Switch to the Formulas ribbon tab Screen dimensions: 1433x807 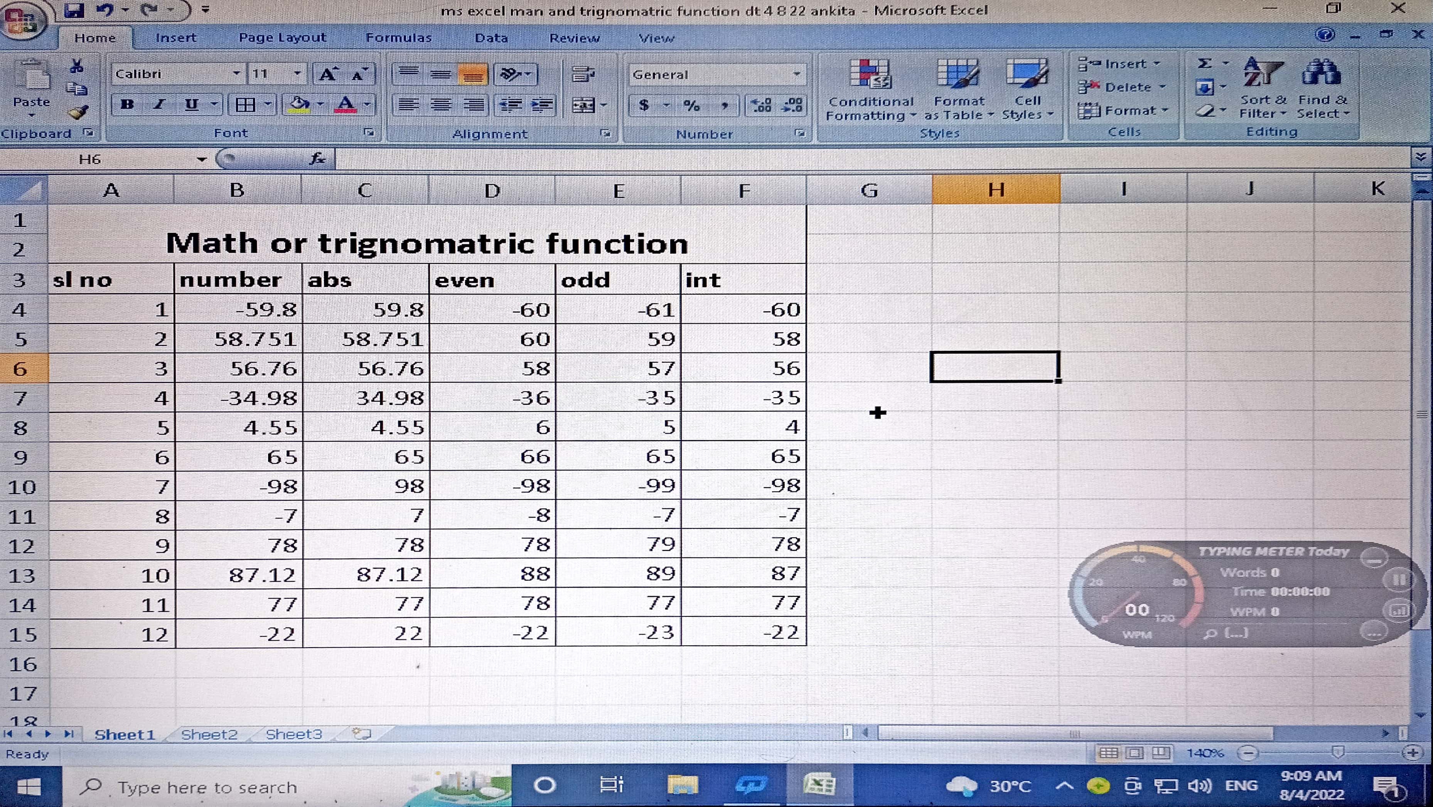(x=398, y=38)
